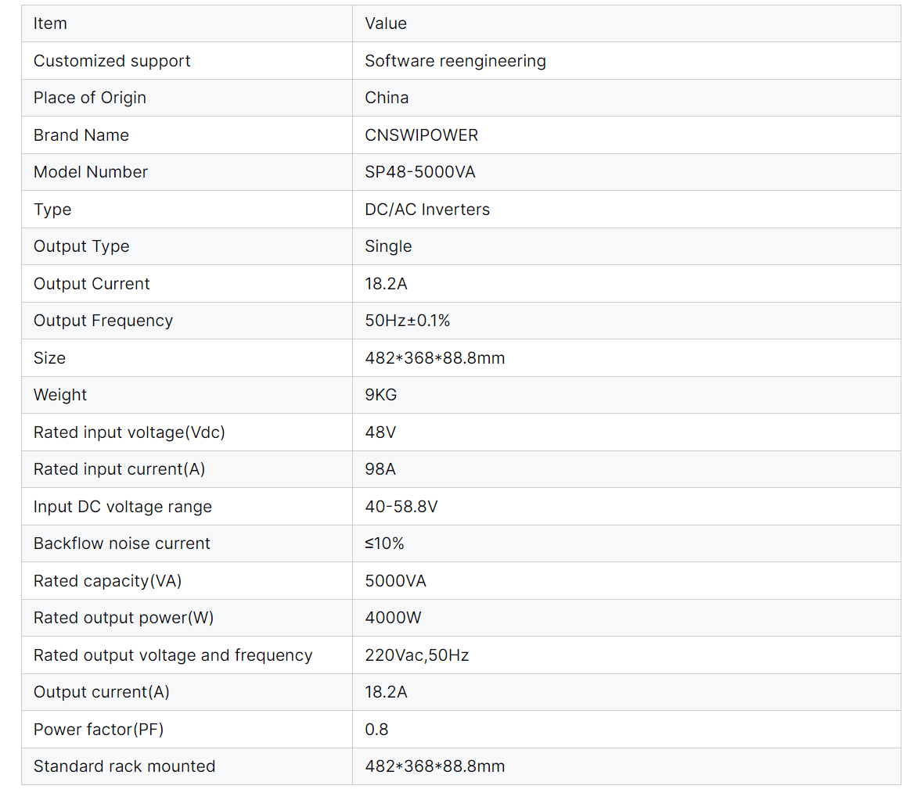
Task: Click the '98A' rated input current value
Action: click(x=380, y=469)
